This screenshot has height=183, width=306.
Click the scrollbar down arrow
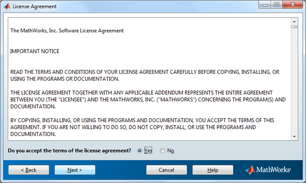pos(294,136)
